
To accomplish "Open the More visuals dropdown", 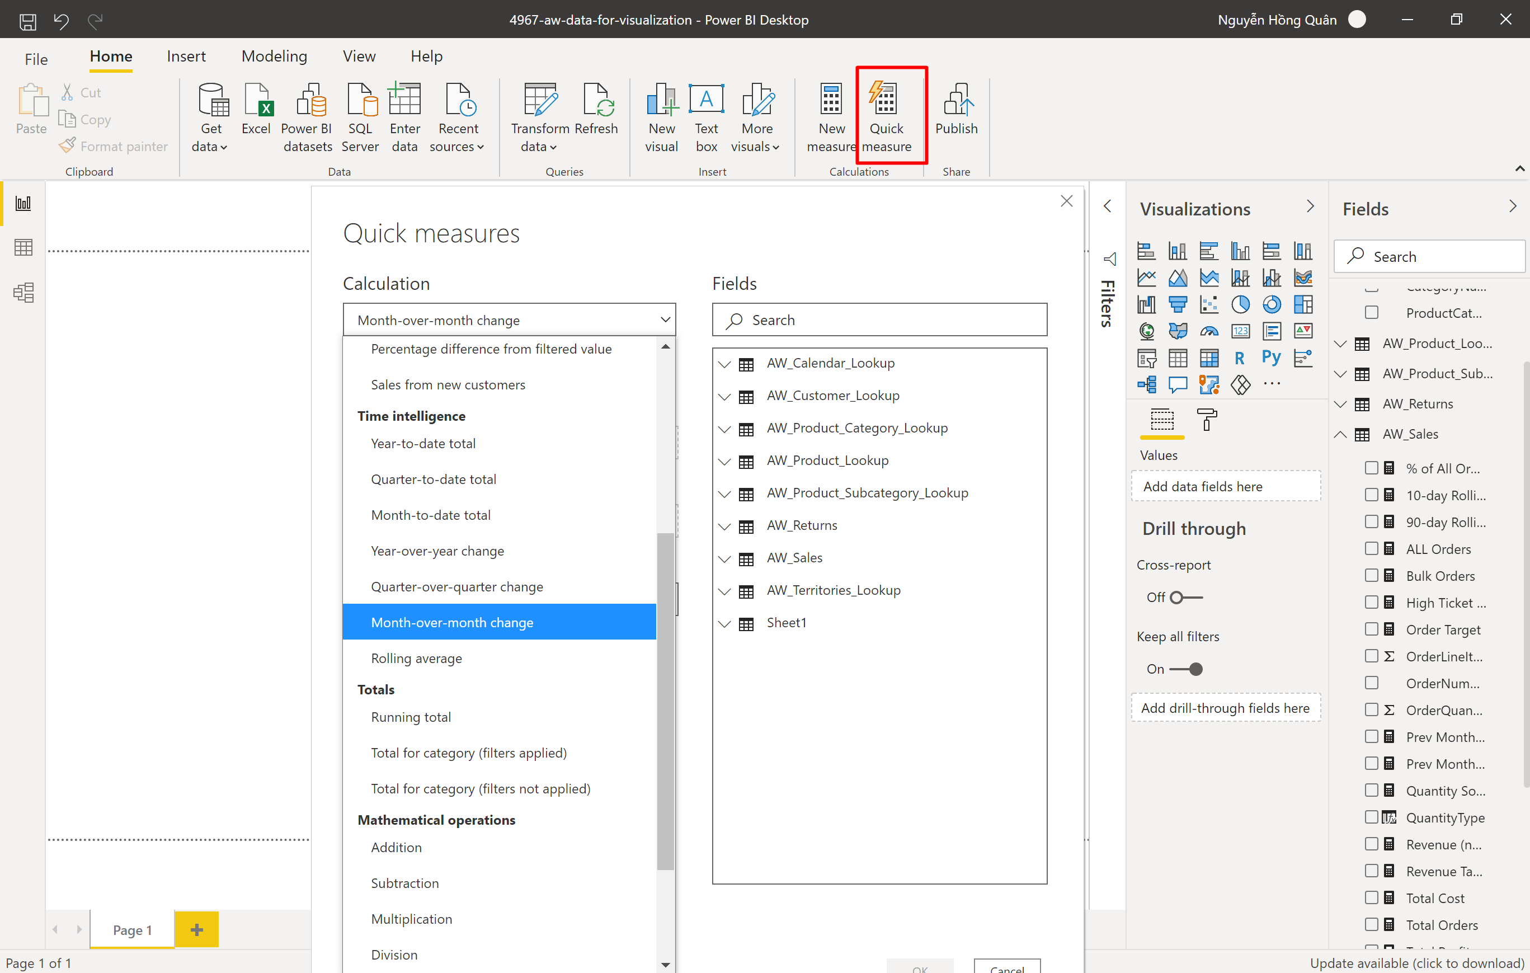I will (x=755, y=117).
